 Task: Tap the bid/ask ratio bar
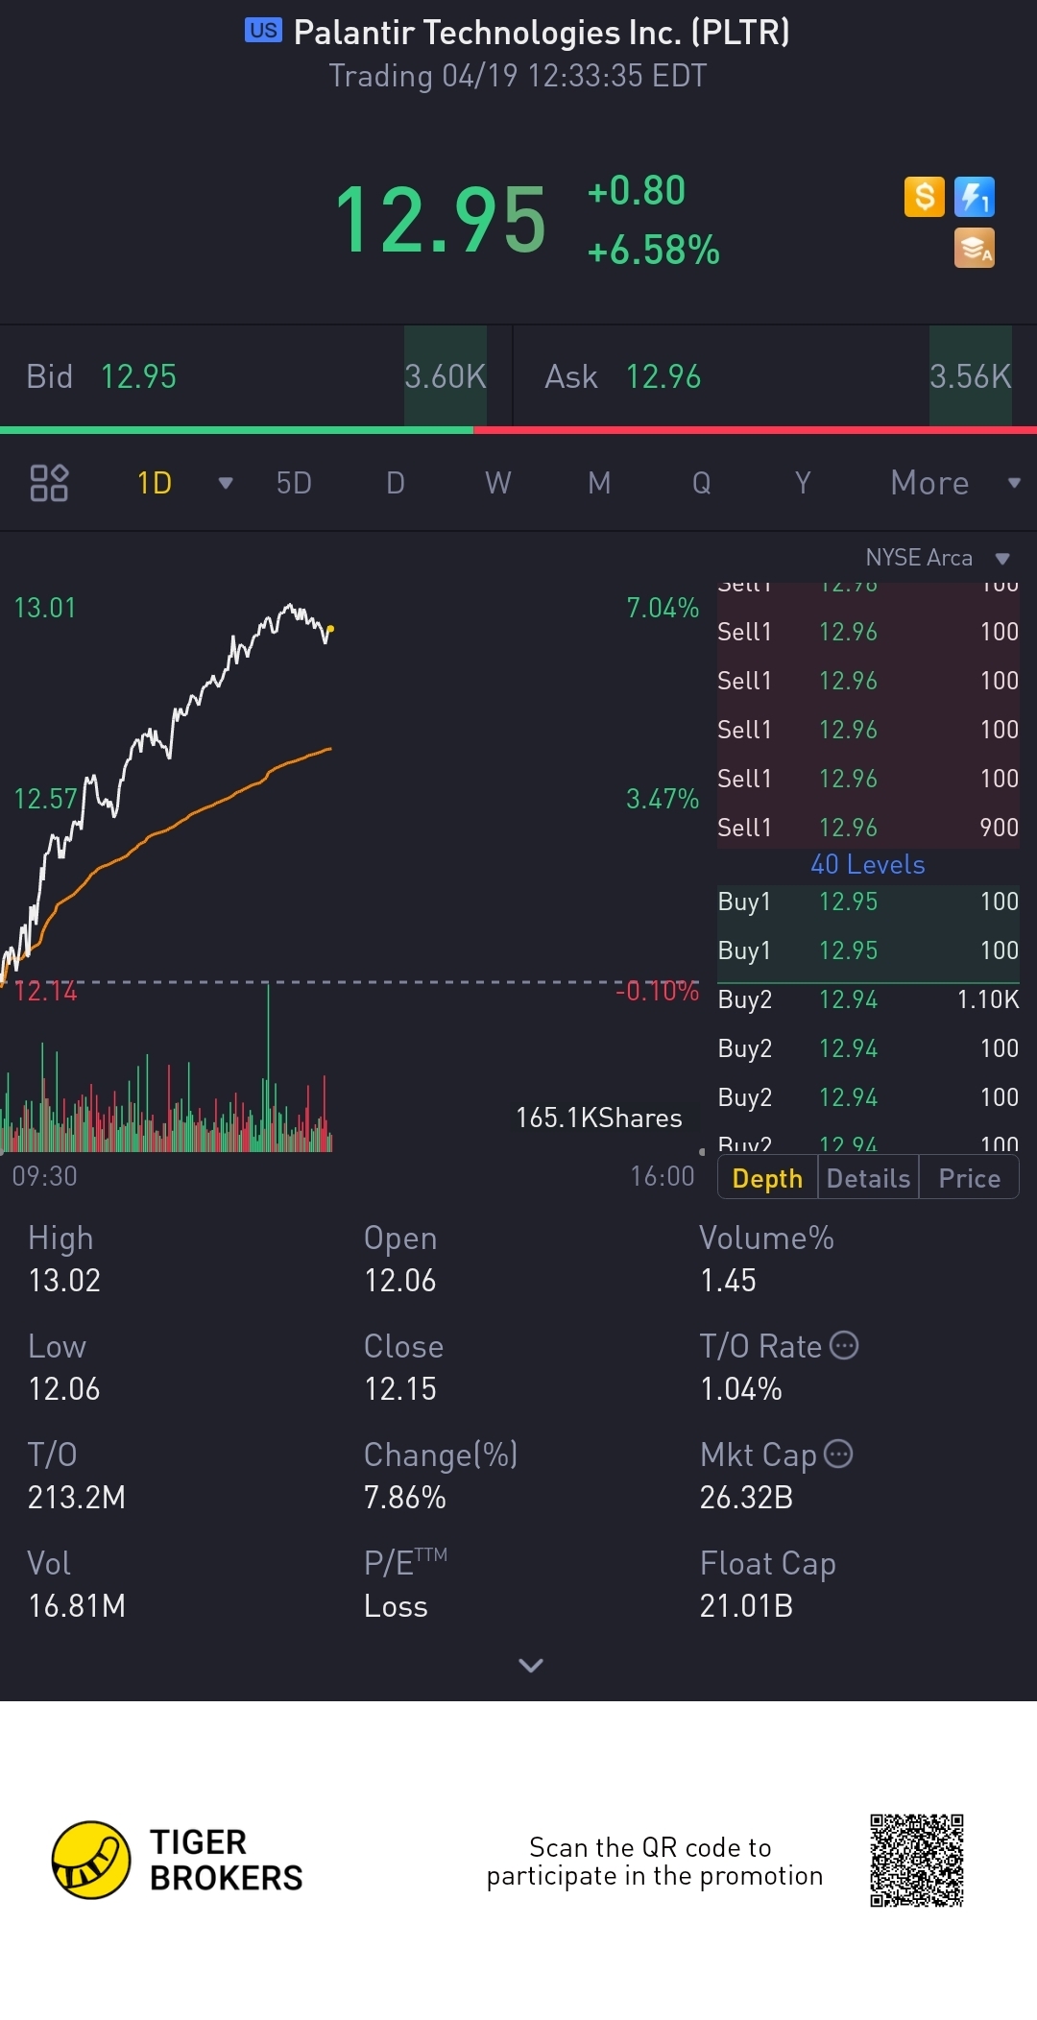click(x=518, y=430)
